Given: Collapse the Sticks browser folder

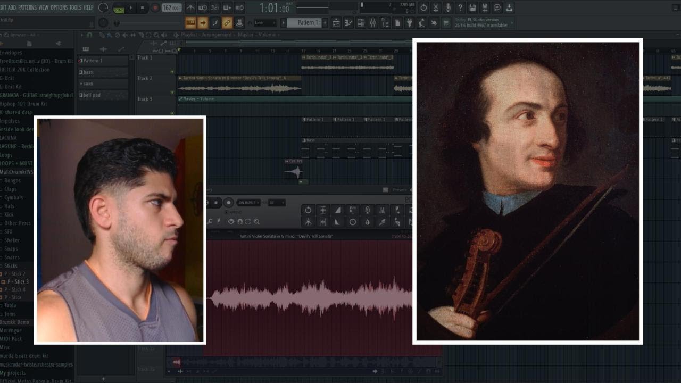Looking at the screenshot, I should pyautogui.click(x=11, y=265).
